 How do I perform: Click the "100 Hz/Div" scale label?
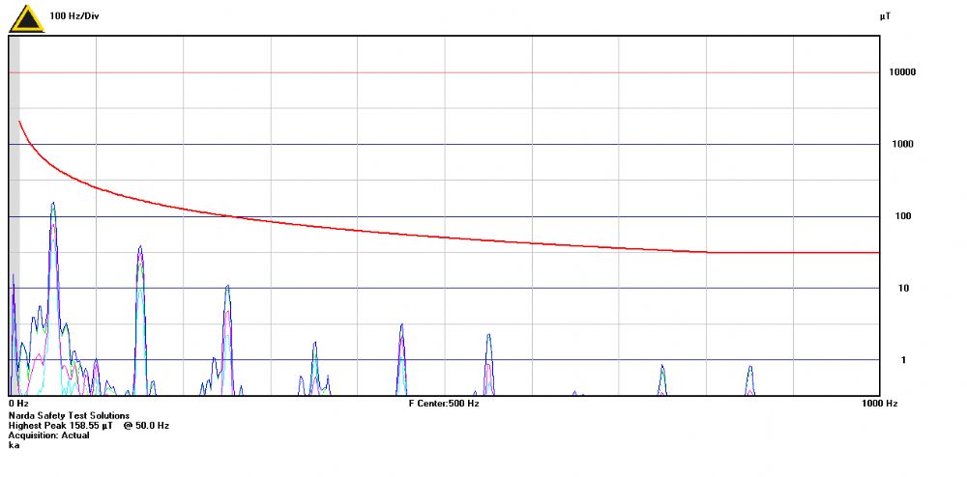(74, 16)
